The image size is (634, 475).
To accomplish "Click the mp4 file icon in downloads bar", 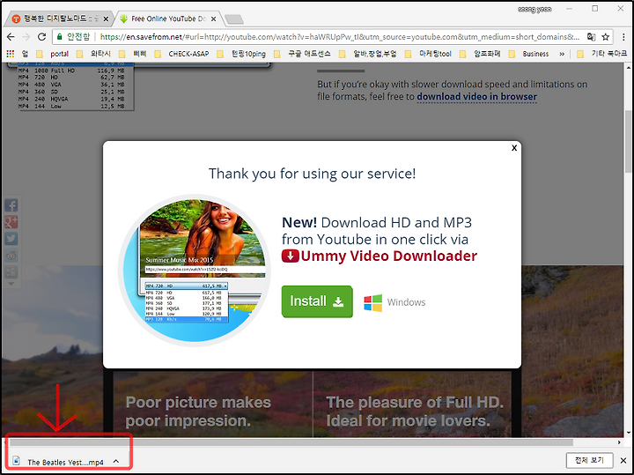I will (16, 460).
